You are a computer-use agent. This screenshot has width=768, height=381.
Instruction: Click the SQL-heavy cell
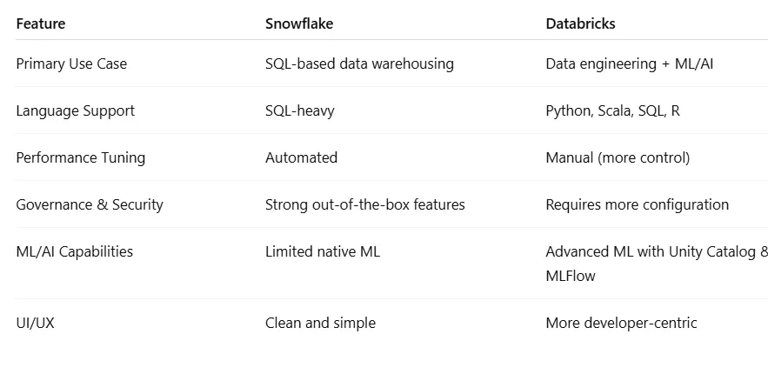pyautogui.click(x=300, y=110)
